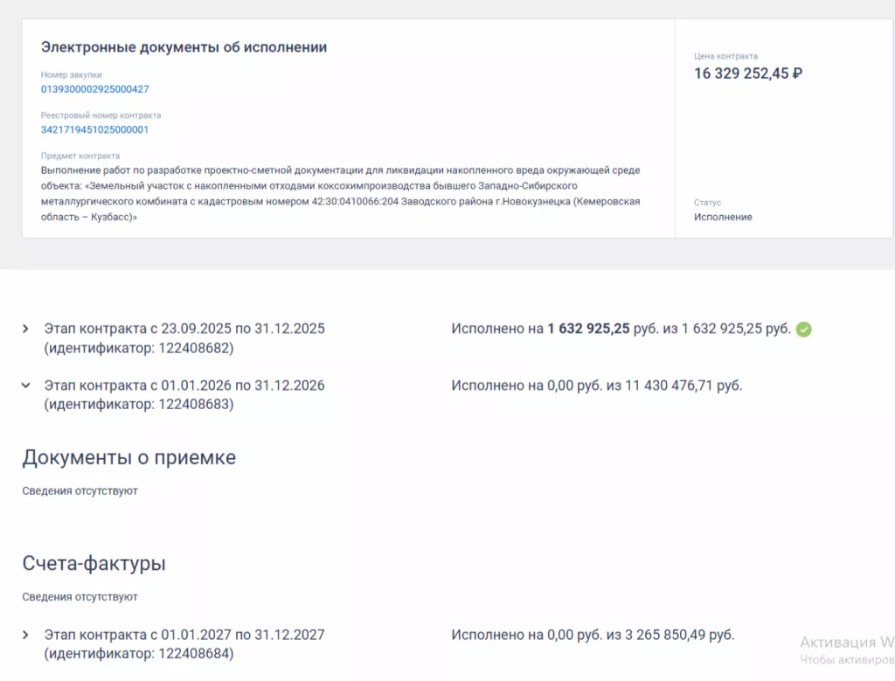895x681 pixels.
Task: Click the amount 11 430 476,71 руб.
Action: [683, 385]
